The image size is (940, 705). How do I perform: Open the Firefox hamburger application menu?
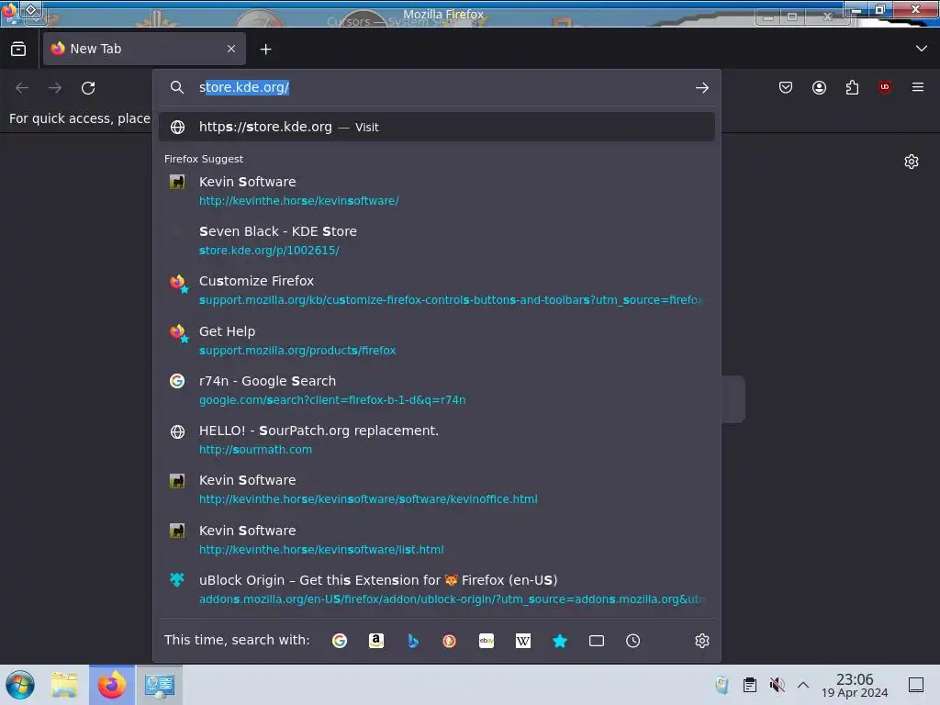(x=918, y=87)
